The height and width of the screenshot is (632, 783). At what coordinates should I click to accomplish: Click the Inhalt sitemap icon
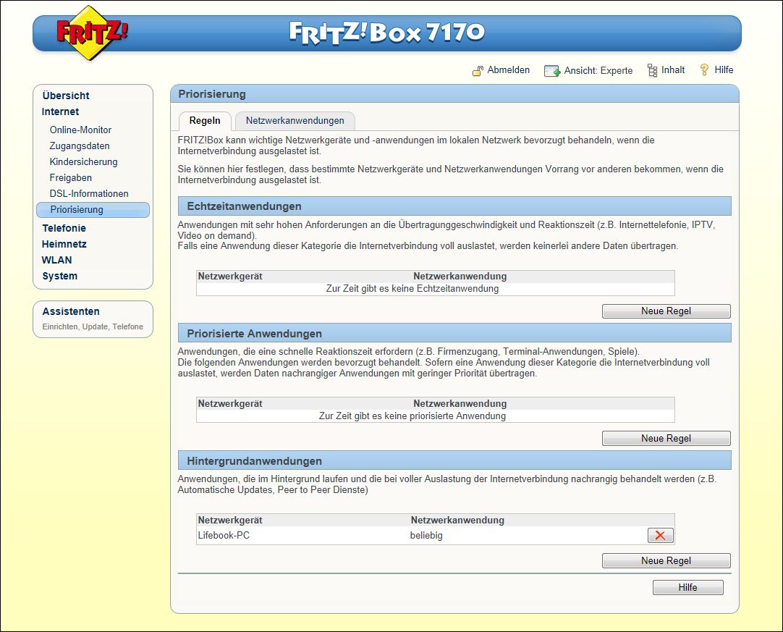click(652, 70)
